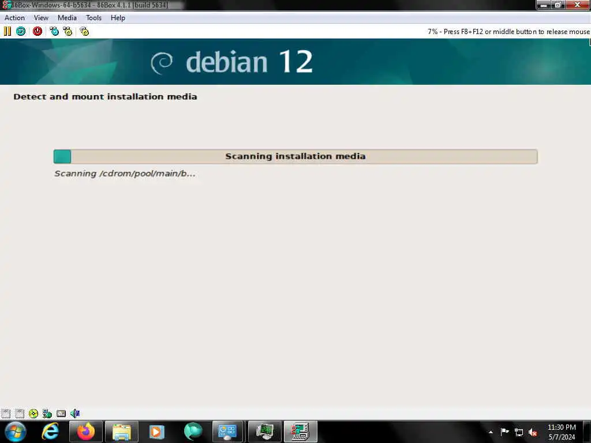Click the second floppy drive status bar icon

[x=20, y=414]
